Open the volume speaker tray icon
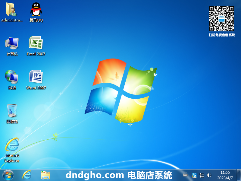Screen dimensions: 241x181 tap(209, 175)
